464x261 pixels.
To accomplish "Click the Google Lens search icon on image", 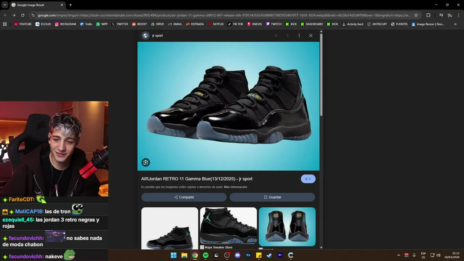I will pos(146,162).
